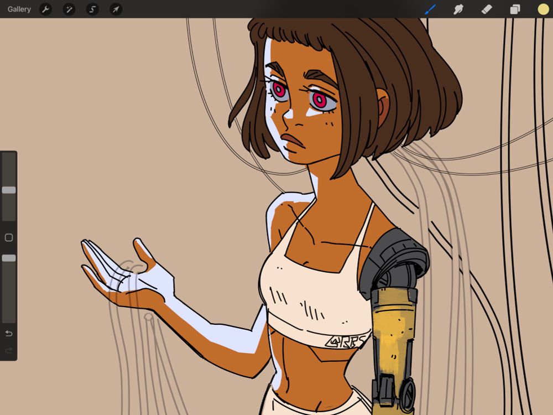Open the Brush Library for painting
Image resolution: width=553 pixels, height=415 pixels.
430,9
